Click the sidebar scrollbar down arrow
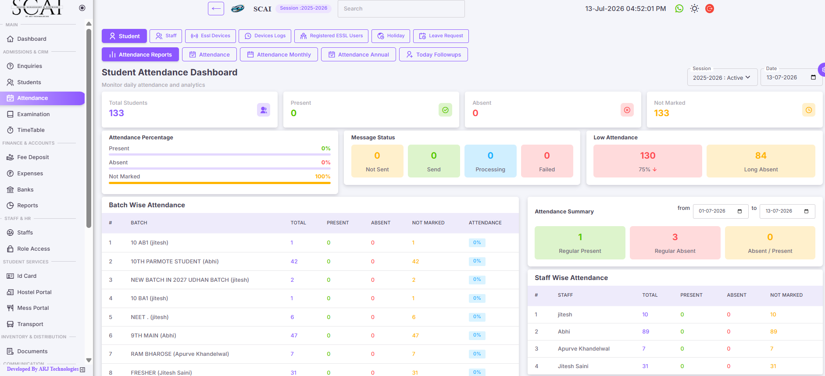825x376 pixels. [89, 360]
